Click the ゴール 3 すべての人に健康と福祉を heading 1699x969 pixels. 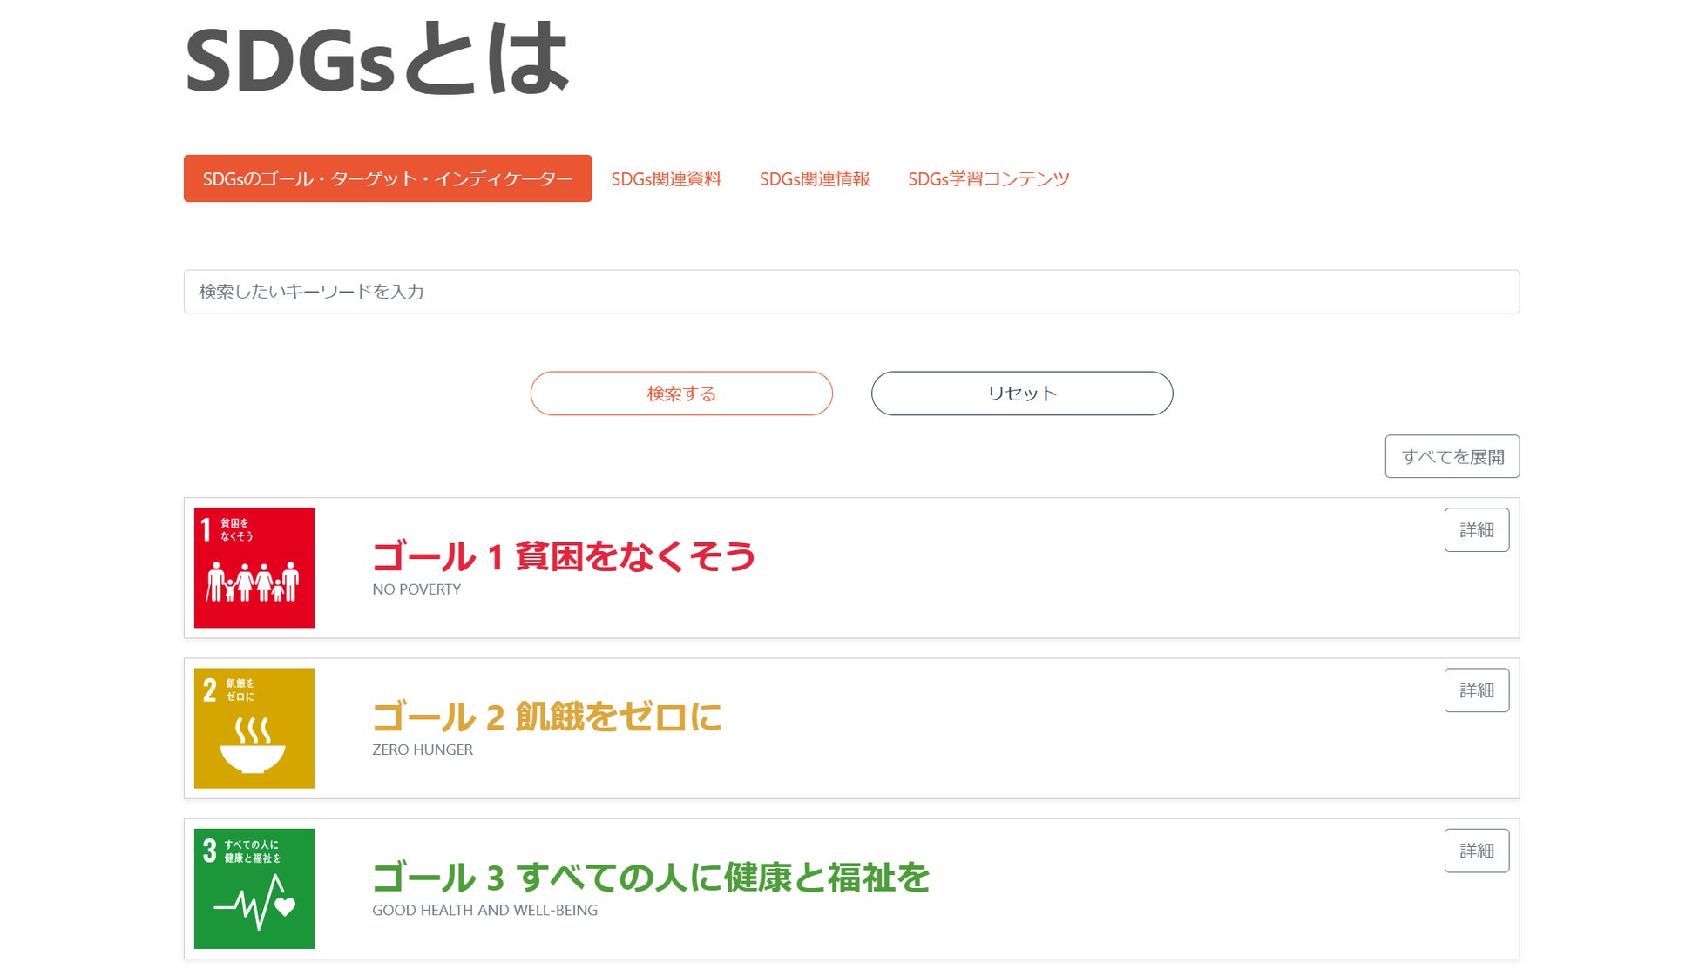(x=650, y=877)
